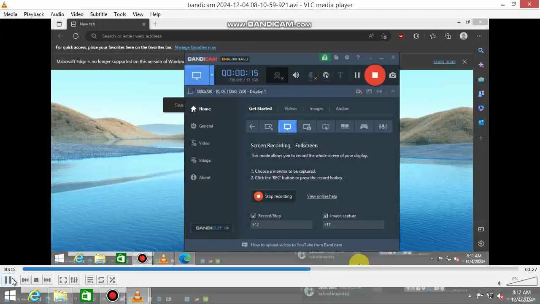Viewport: 540px width, 304px height.
Task: Show VLC extended settings
Action: (74, 280)
